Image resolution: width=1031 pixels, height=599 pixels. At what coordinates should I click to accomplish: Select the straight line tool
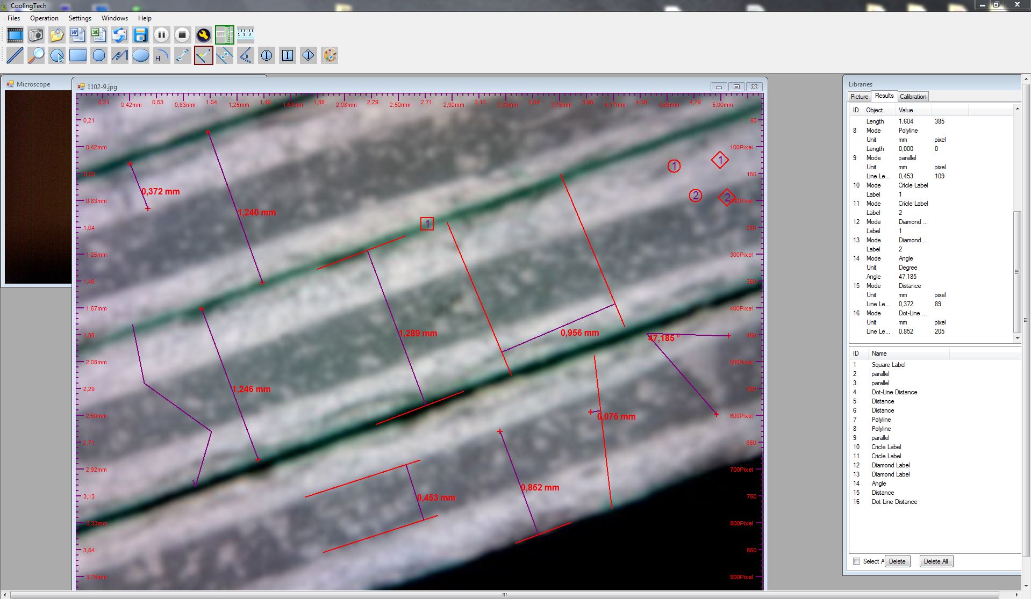point(15,55)
